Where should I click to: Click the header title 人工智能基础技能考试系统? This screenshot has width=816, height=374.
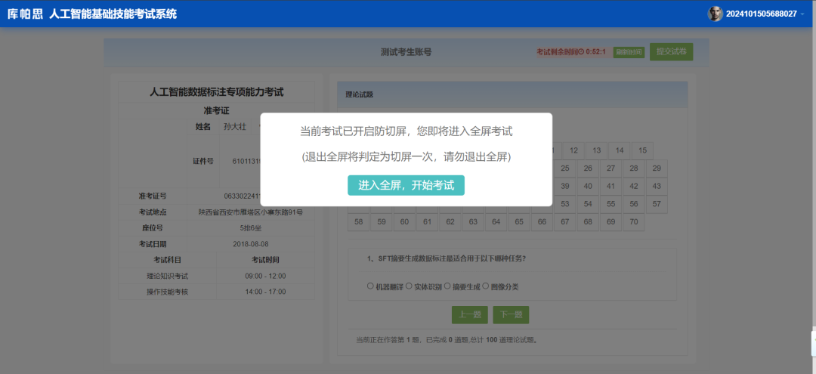point(113,14)
